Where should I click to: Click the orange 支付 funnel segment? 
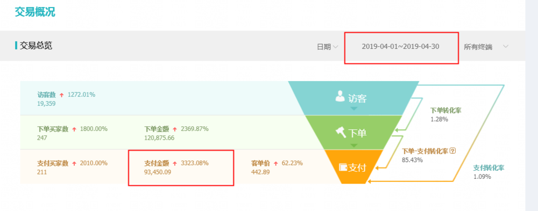tap(353, 167)
